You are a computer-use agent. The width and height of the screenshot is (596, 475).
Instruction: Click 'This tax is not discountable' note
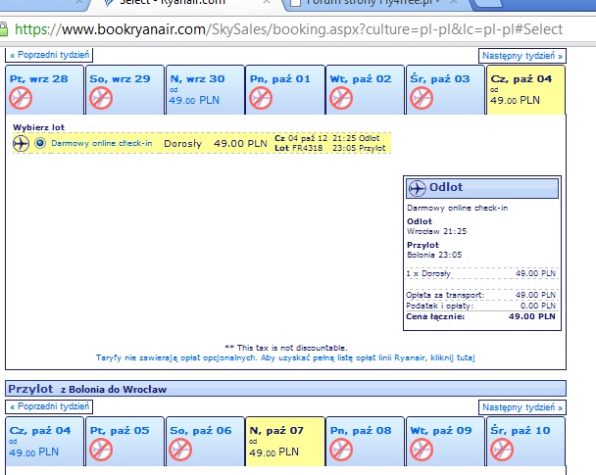point(286,348)
